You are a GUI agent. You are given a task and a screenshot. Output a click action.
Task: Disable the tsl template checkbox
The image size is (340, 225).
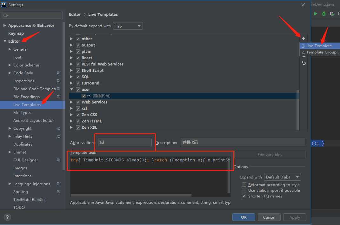[x=84, y=96]
